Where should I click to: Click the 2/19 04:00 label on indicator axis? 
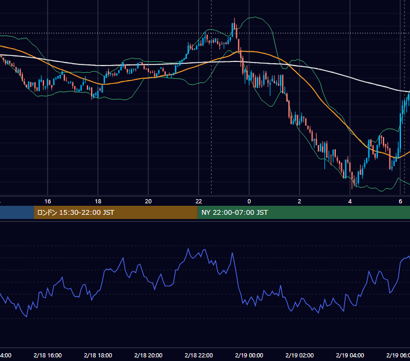click(350, 355)
